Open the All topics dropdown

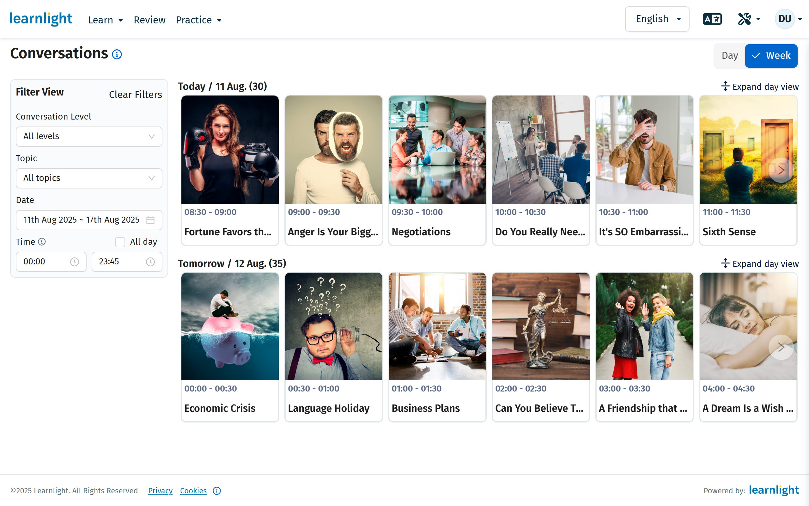[x=89, y=178]
